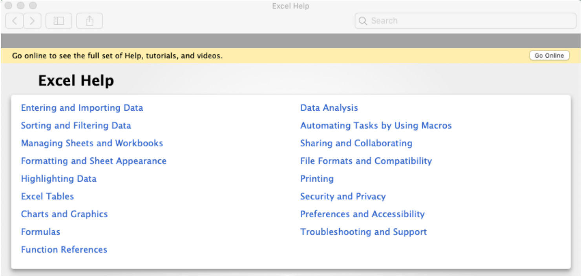Toggle the sidebar table of contents
581x277 pixels.
pos(59,21)
